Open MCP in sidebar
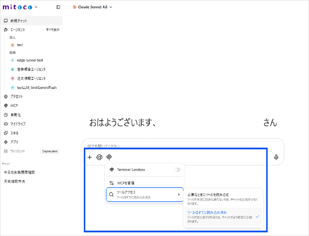309x236 pixels. (x=14, y=106)
